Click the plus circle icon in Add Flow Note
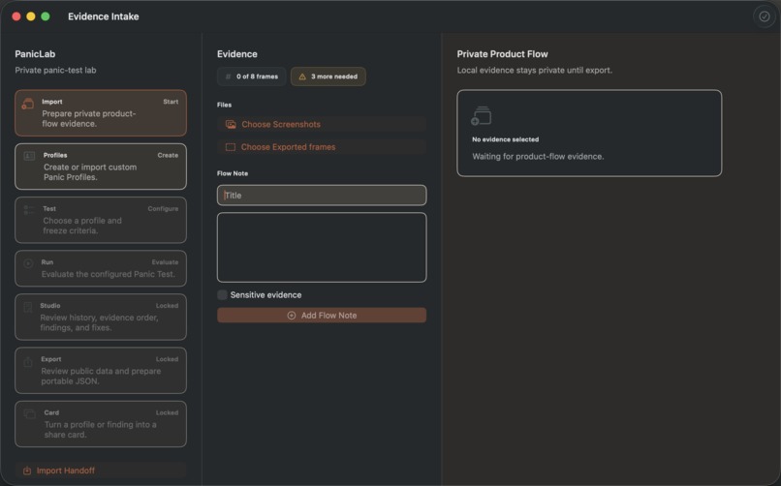This screenshot has height=486, width=781. point(292,316)
